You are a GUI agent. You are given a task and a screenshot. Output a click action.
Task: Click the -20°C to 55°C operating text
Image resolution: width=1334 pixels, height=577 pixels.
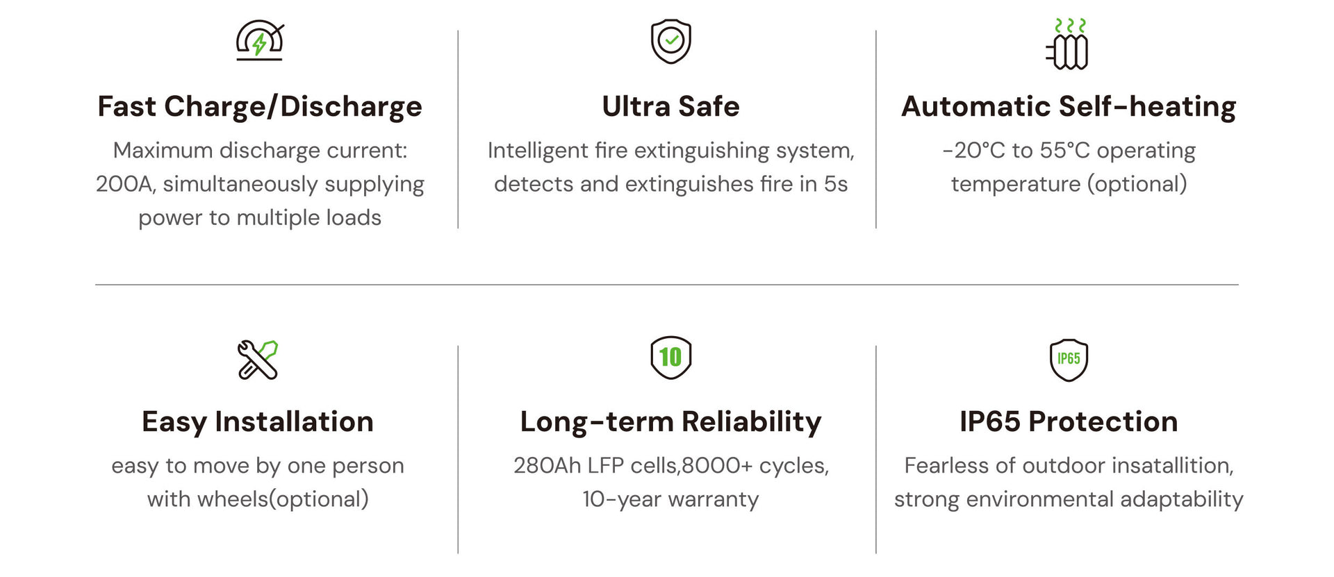click(x=1069, y=150)
